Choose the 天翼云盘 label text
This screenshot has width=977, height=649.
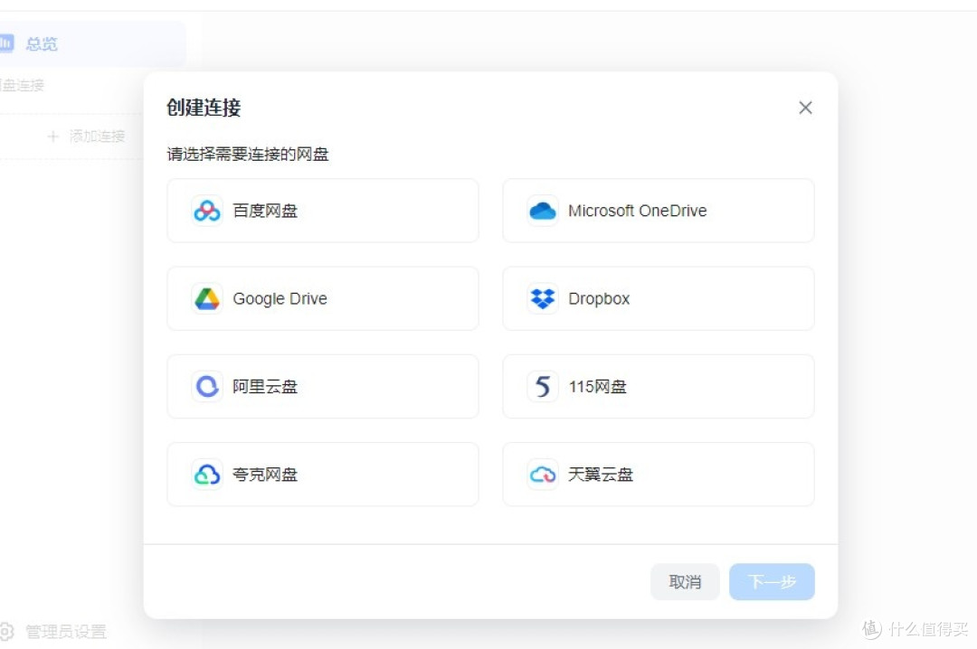click(x=601, y=474)
